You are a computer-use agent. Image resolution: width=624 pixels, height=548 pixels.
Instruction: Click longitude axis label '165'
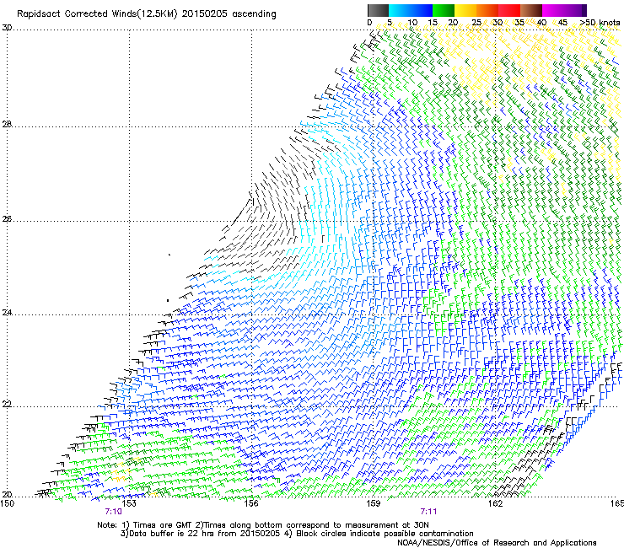tap(617, 503)
